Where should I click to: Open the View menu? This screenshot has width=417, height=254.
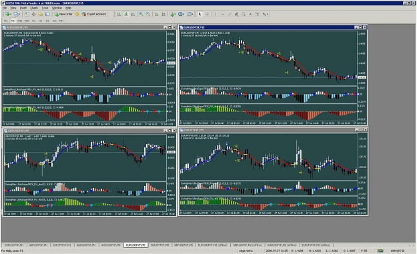[13, 8]
